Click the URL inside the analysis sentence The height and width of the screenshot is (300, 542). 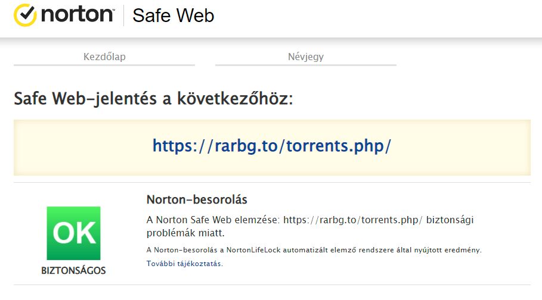pos(353,220)
